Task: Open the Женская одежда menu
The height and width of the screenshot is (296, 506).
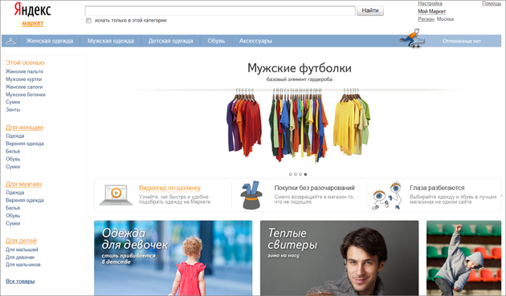Action: (50, 41)
